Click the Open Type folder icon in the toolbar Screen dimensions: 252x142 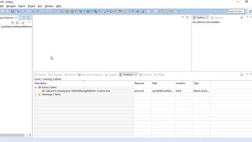(x=119, y=11)
